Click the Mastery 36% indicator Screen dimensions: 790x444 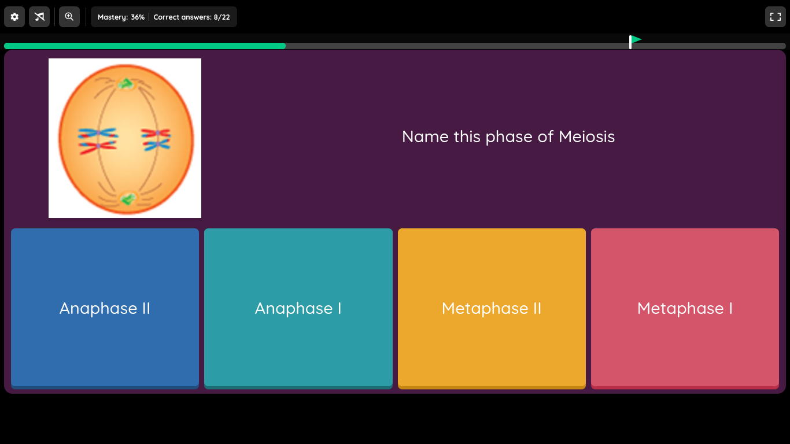pos(121,17)
